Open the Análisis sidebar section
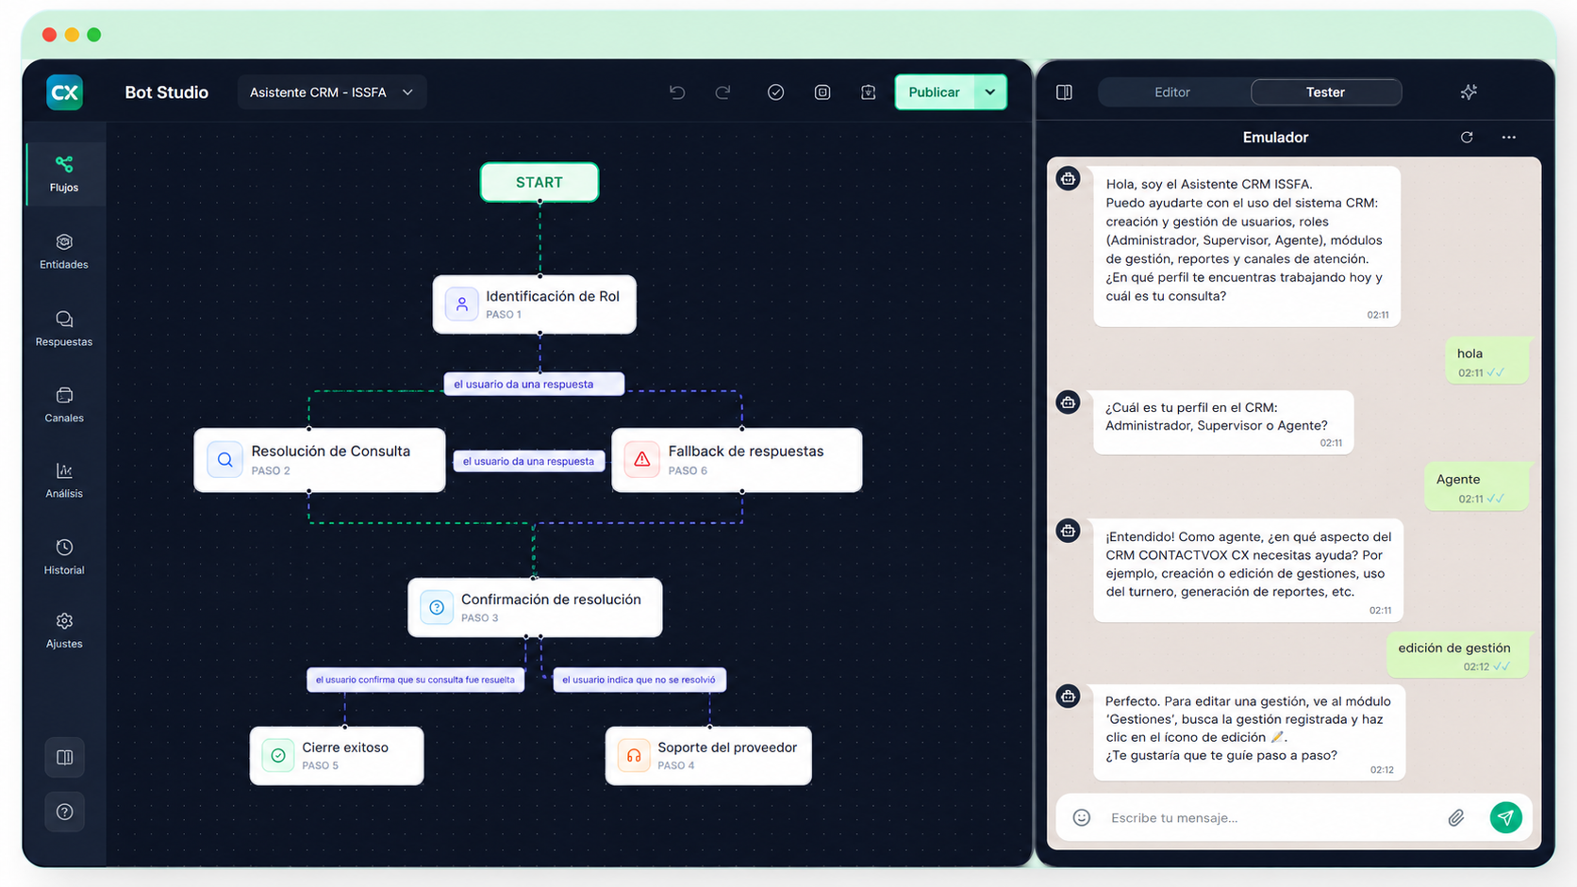The image size is (1577, 887). coord(64,481)
